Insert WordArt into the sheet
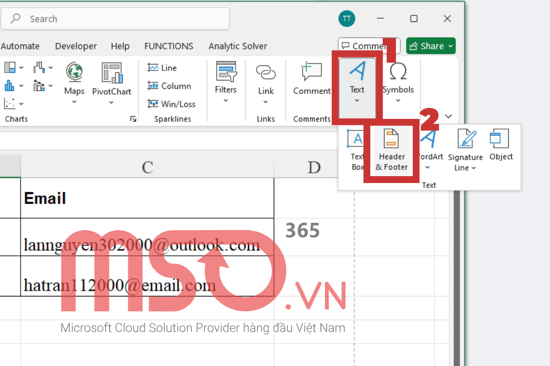Image resolution: width=550 pixels, height=366 pixels. pyautogui.click(x=428, y=146)
